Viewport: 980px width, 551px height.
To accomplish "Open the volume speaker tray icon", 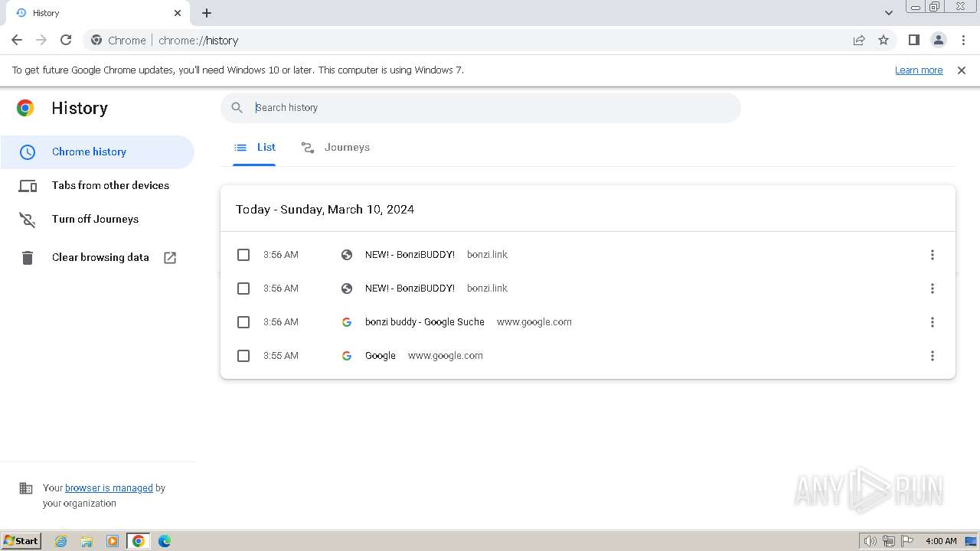I will [x=870, y=541].
